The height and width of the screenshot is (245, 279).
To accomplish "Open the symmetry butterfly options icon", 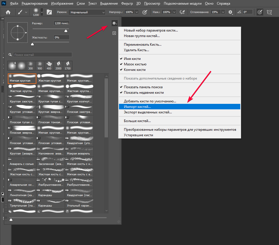I will (x=269, y=12).
